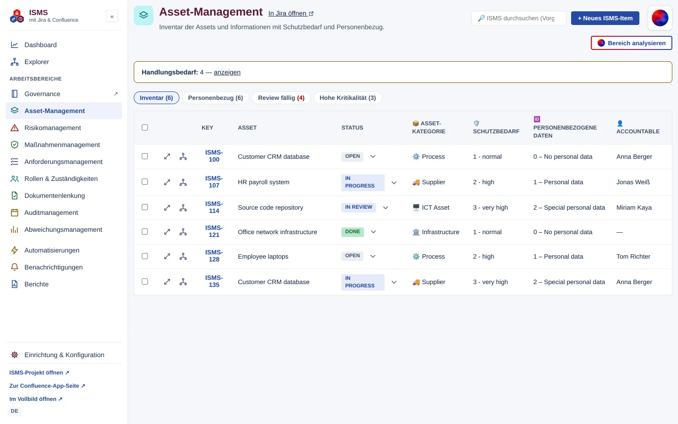Click the Bereich analysieren button
Image resolution: width=678 pixels, height=424 pixels.
631,43
